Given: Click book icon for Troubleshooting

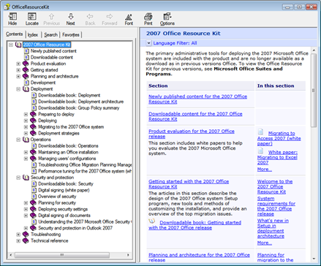Looking at the screenshot, I should point(26,235).
